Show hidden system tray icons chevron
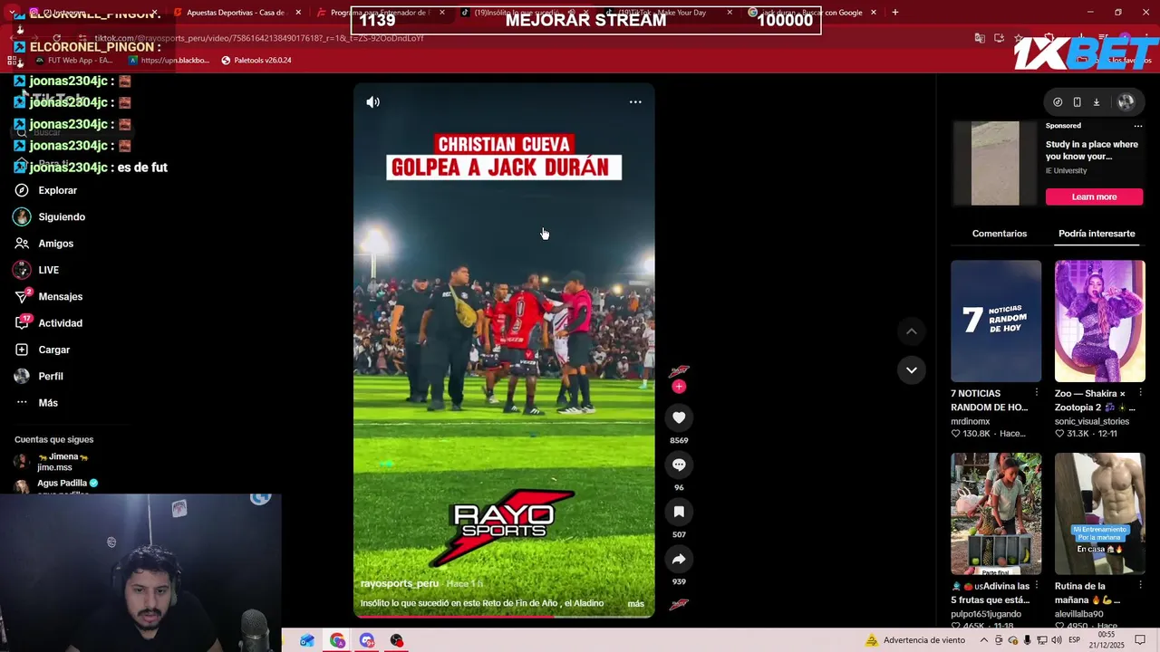The image size is (1160, 652). 984,640
